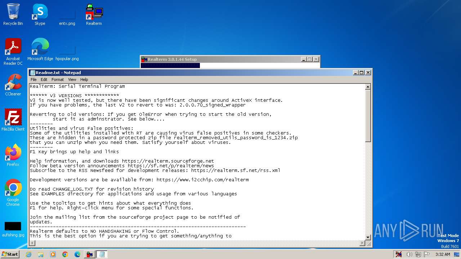Click the line 'RealTerm: Serial Terminal Program'
The width and height of the screenshot is (461, 259).
[x=77, y=86]
